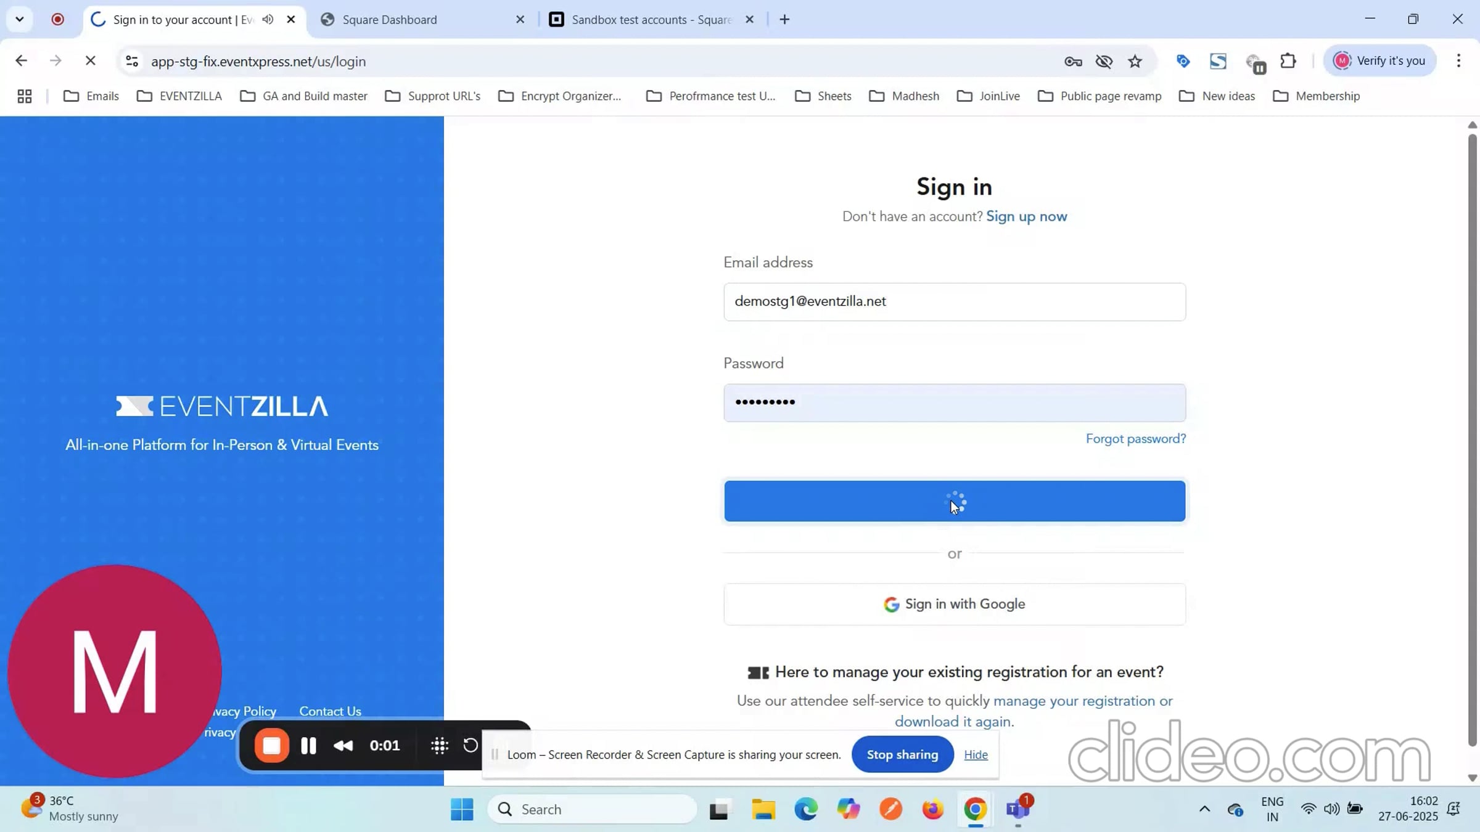The width and height of the screenshot is (1480, 832).
Task: Click the Sign up now link
Action: coord(1026,216)
